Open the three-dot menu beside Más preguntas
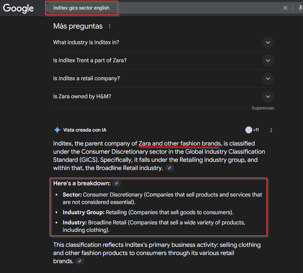Screen dimensions: 303x273 109,26
